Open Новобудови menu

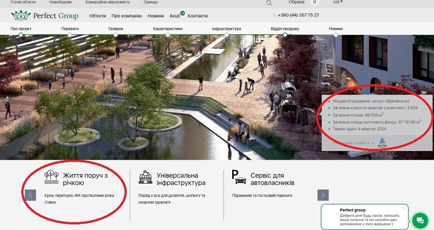point(60,2)
